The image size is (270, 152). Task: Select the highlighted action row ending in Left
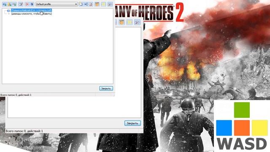pyautogui.click(x=31, y=11)
